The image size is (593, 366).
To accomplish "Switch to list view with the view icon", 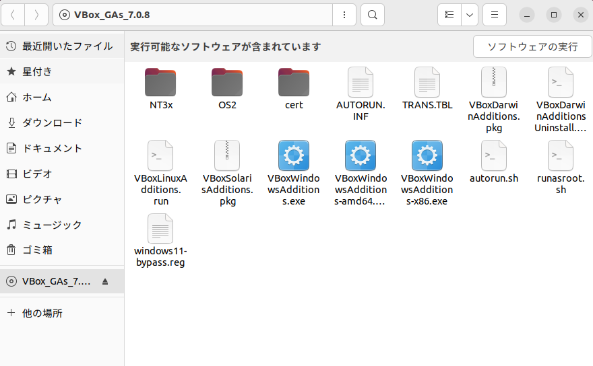I will tap(449, 15).
